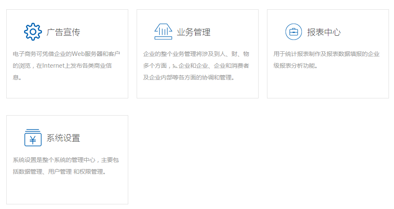The image size is (394, 209).
Task: Click blank area below 广告宣传 description
Action: point(67,90)
